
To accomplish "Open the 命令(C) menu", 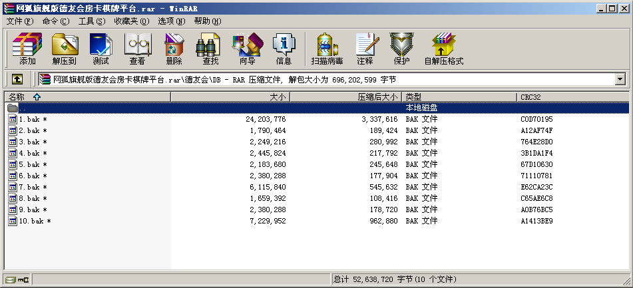I will (56, 21).
